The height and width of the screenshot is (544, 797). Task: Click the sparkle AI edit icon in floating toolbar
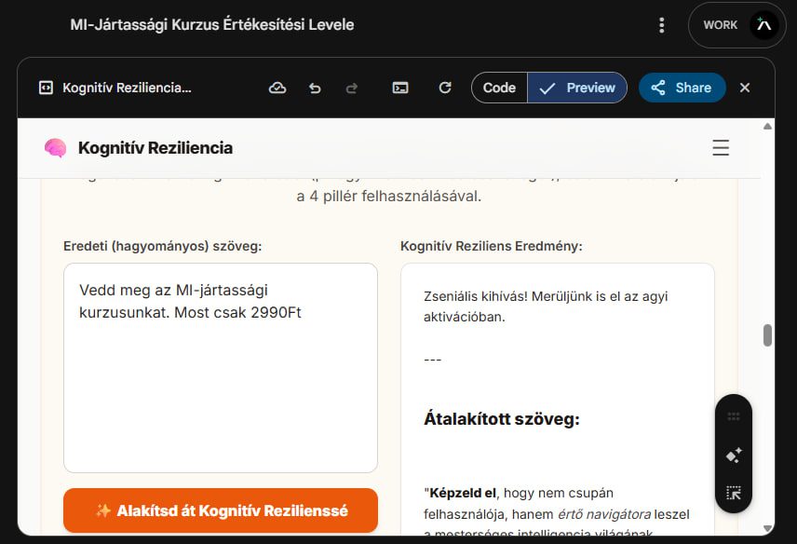coord(734,456)
